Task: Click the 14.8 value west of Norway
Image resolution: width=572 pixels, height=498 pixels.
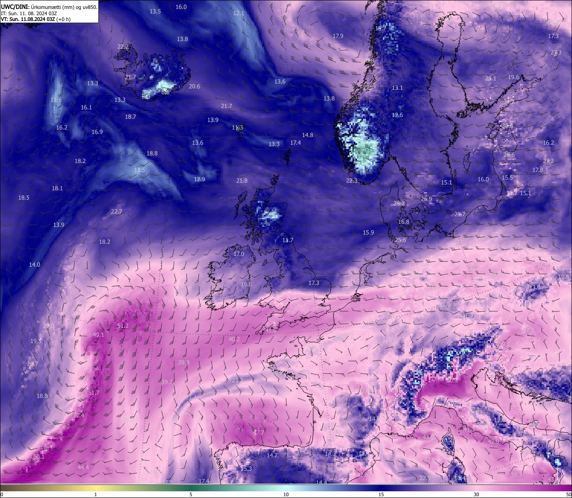Action: 307,135
